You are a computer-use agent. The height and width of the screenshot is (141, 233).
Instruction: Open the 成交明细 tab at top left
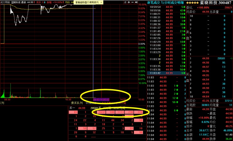pos(6,2)
